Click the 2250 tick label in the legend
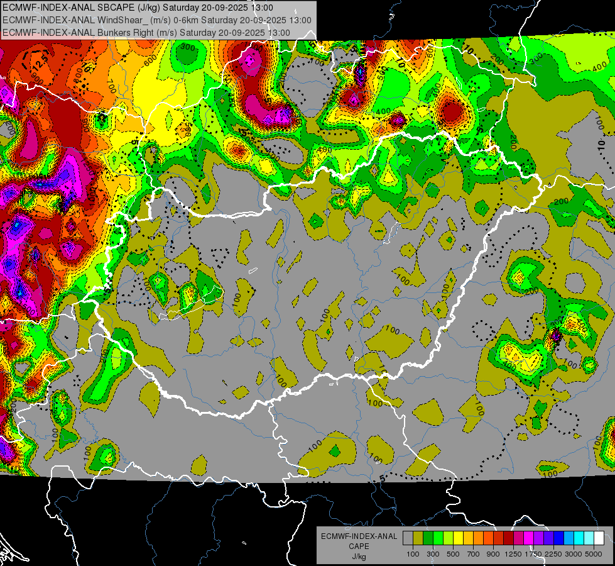Image resolution: width=615 pixels, height=566 pixels. [554, 554]
